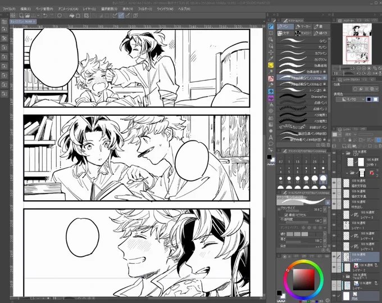Pick brush size 10 preset
Viewport: 382px width, 303px height.
click(x=323, y=170)
